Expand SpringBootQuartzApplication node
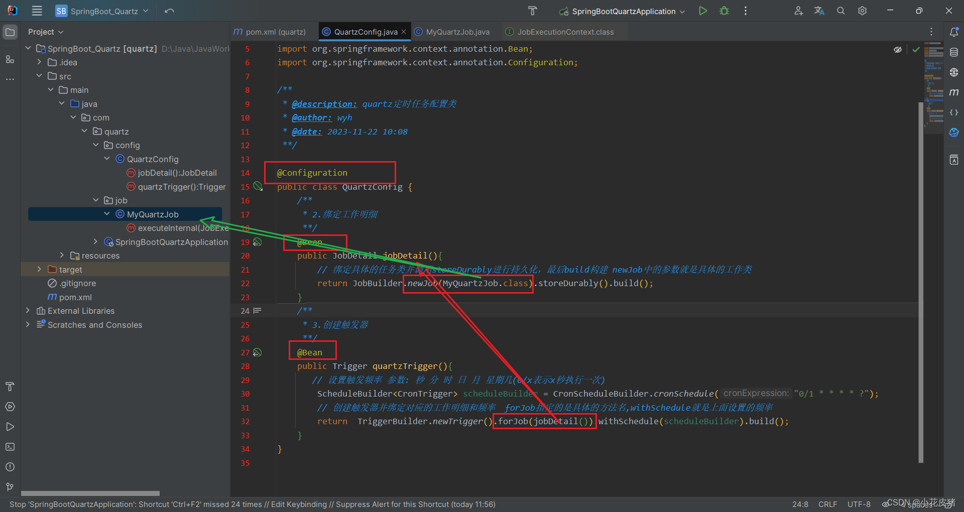The image size is (964, 512). [96, 242]
